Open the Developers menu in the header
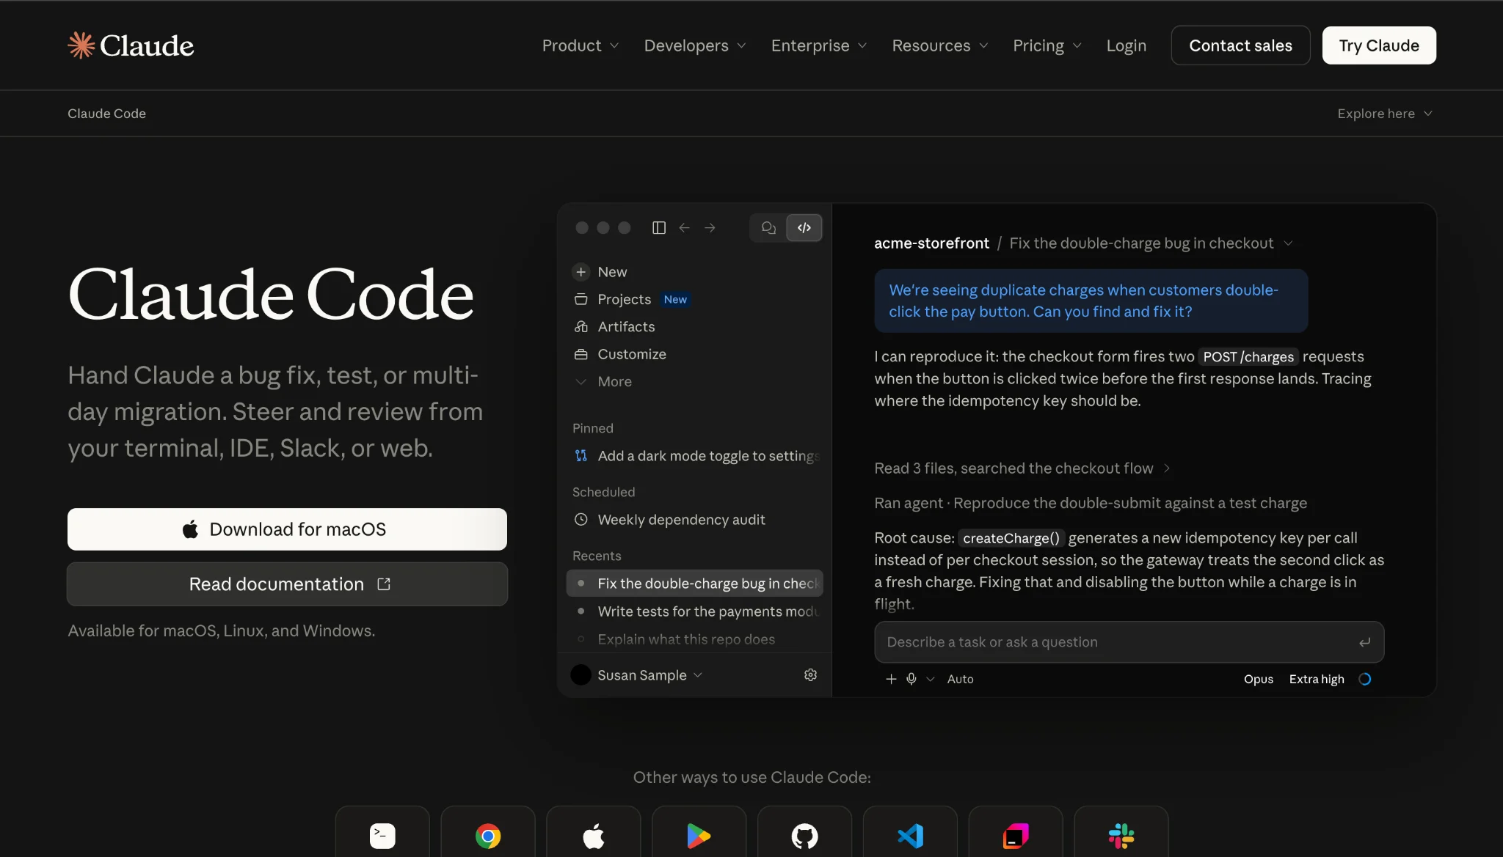1503x857 pixels. coord(695,45)
